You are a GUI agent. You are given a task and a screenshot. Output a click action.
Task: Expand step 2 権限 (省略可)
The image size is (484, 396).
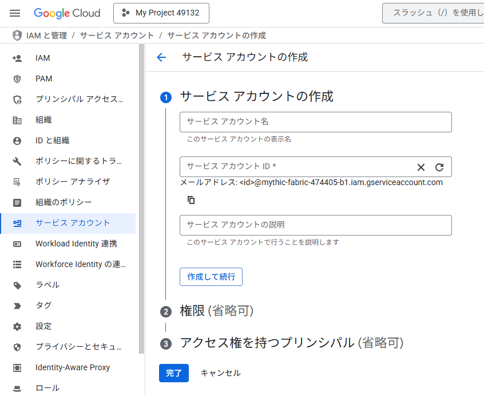216,311
